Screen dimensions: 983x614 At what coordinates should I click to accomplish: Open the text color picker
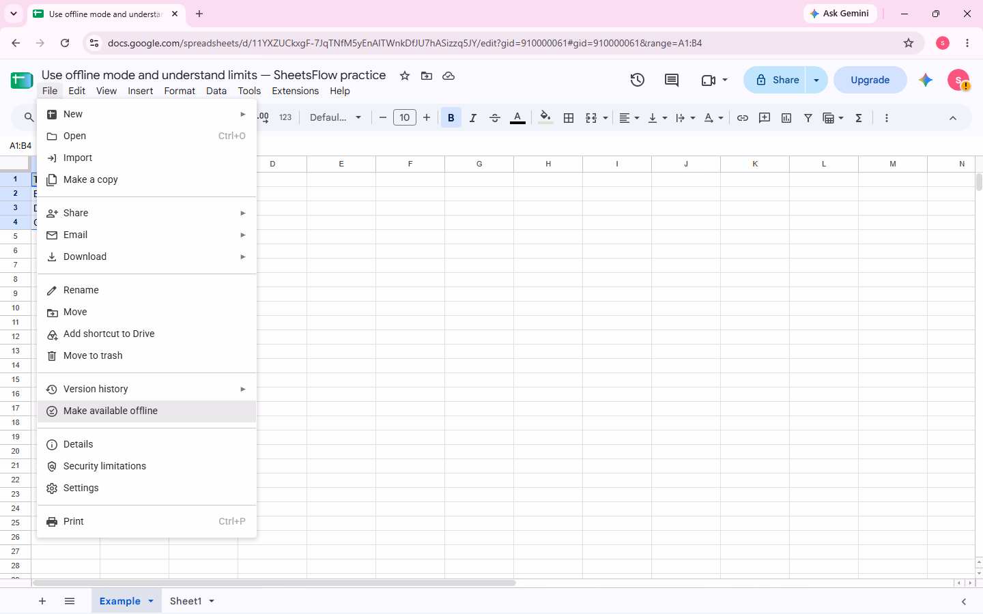(517, 118)
